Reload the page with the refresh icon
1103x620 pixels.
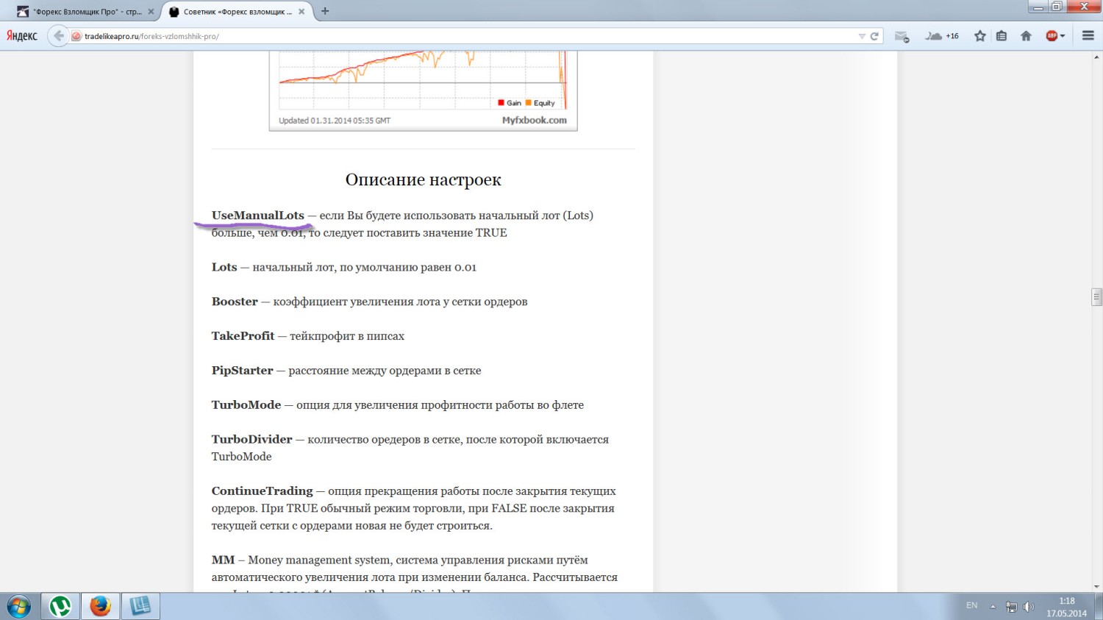[x=874, y=36]
